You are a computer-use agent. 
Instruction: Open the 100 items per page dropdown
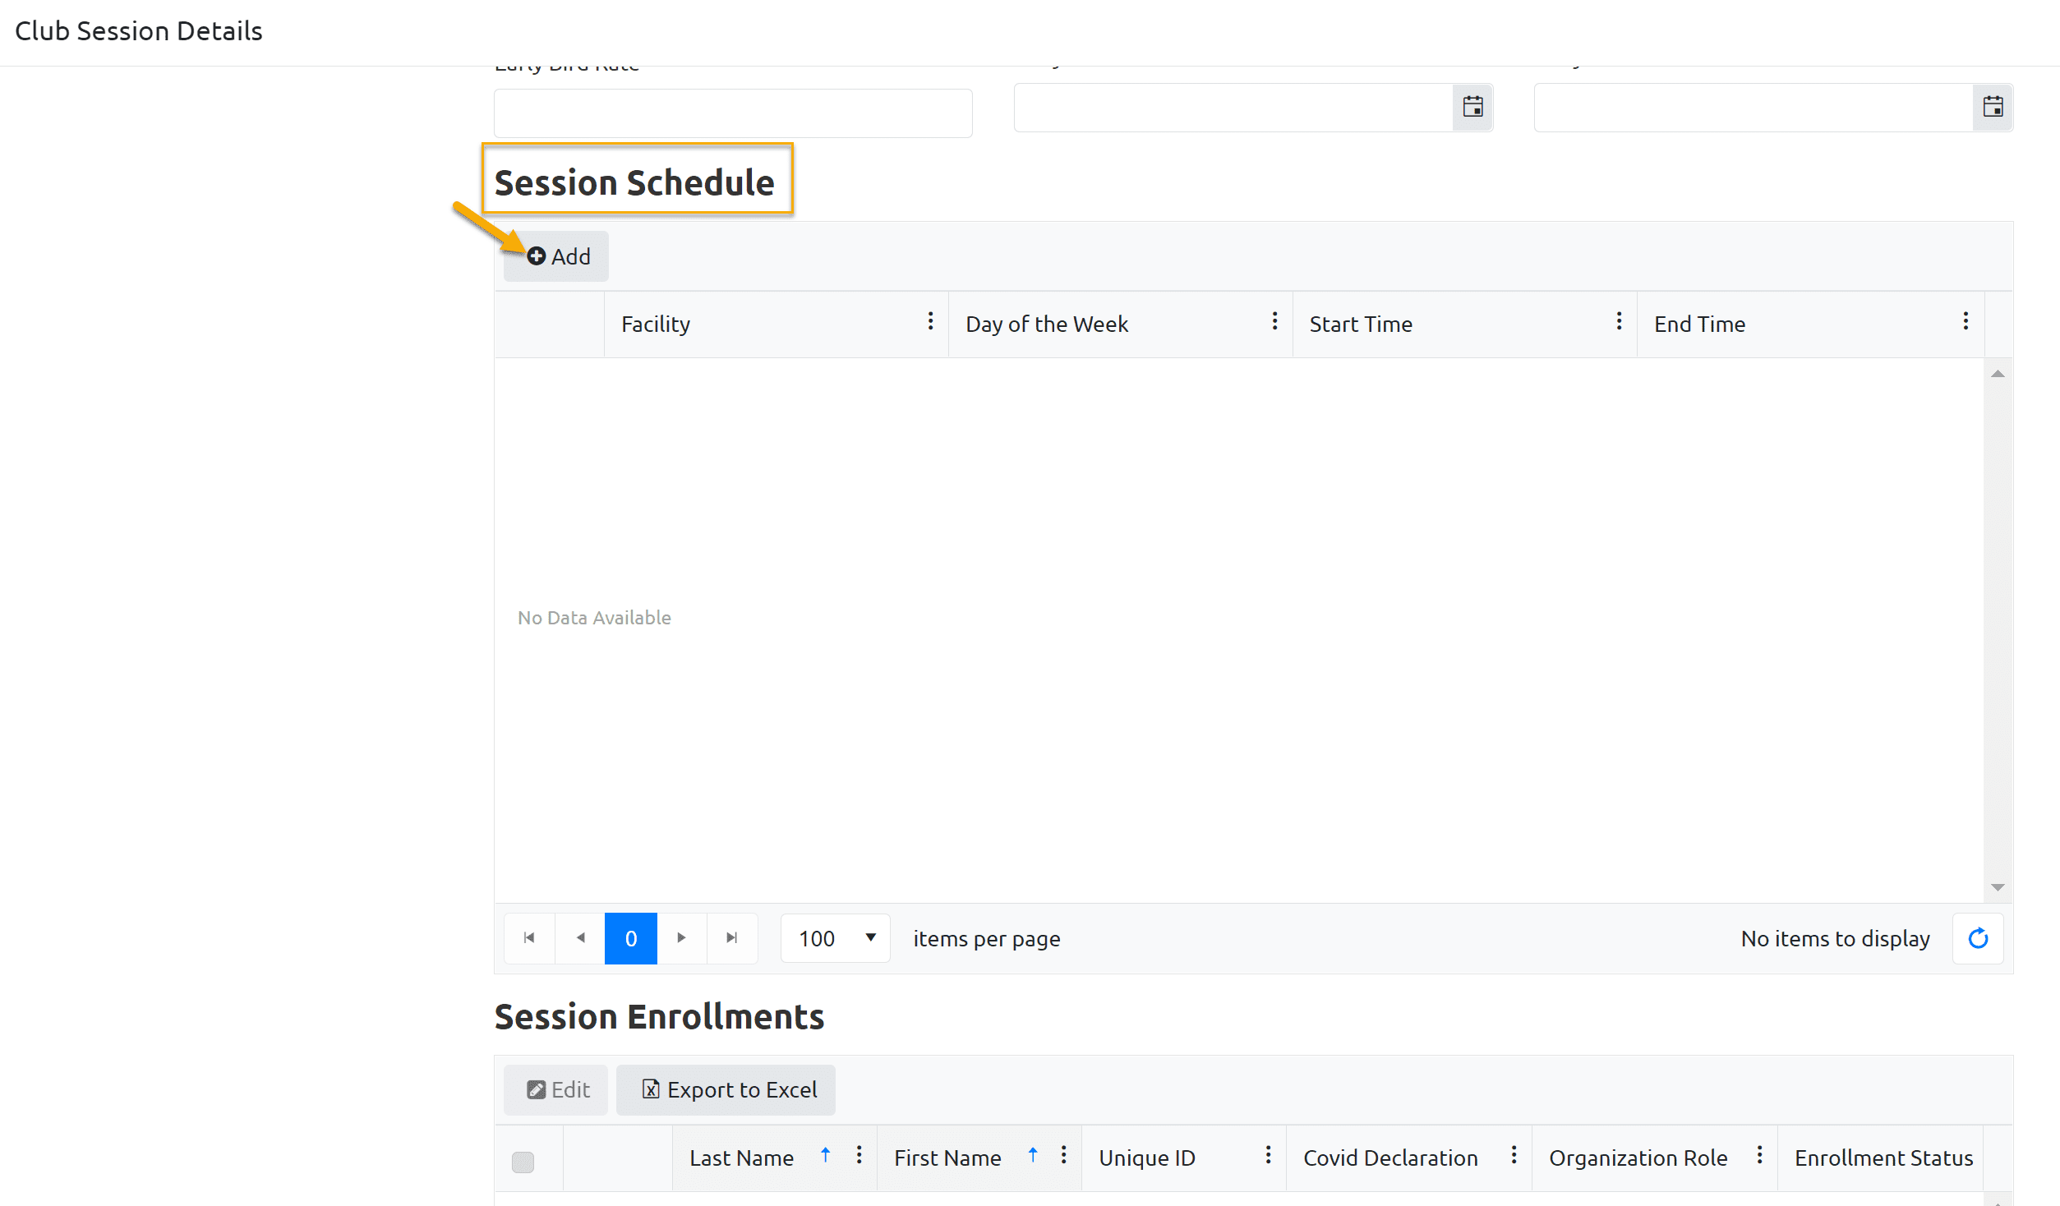coord(836,938)
